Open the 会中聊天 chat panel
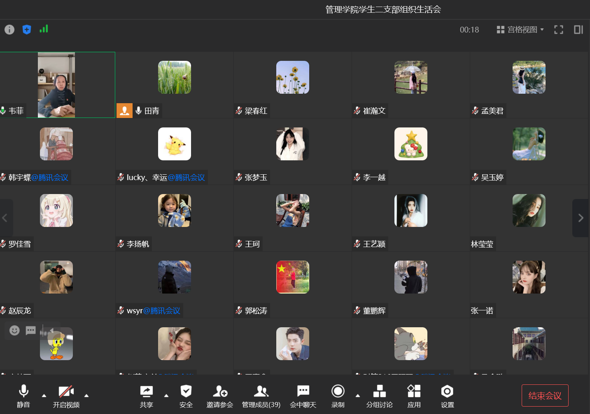590x414 pixels. click(303, 396)
